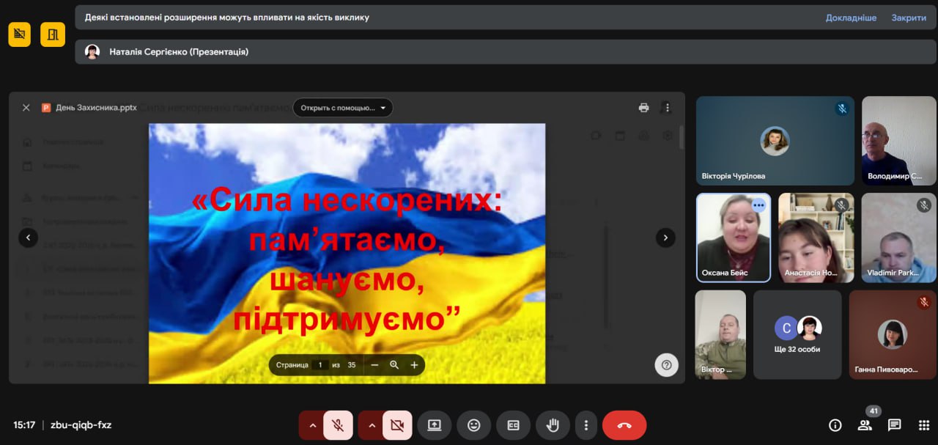Image resolution: width=938 pixels, height=445 pixels.
Task: Open meeting details info icon
Action: pos(835,425)
